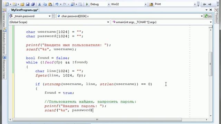Click the stepper beside _tmain.password box
This screenshot has height=124, width=221.
click(53, 16)
